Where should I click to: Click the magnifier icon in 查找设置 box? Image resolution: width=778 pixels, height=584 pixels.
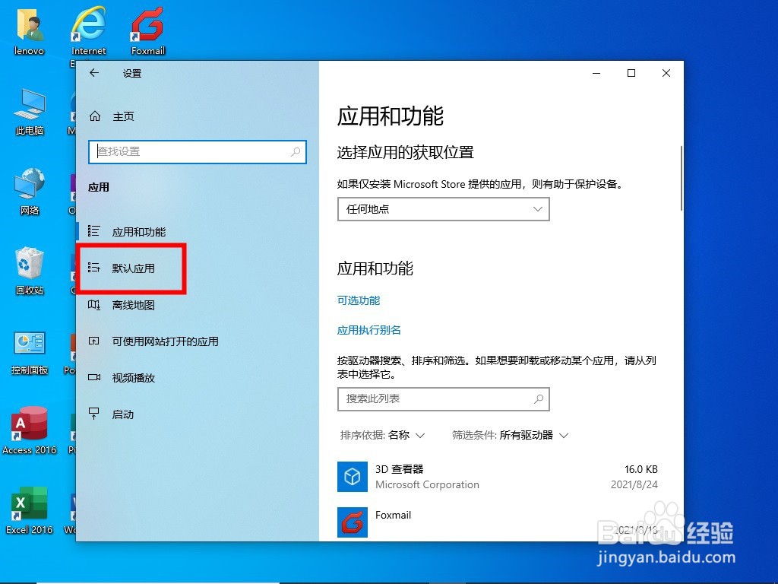(296, 151)
